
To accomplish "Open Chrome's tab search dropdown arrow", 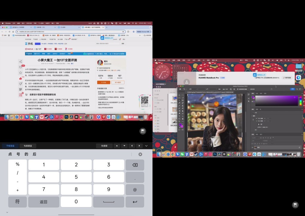I will coord(150,27).
